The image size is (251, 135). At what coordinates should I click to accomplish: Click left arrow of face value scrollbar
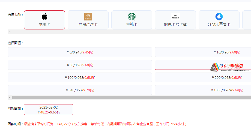(x=10, y=97)
